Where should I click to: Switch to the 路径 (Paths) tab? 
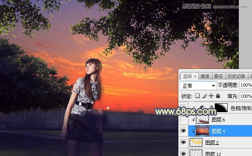pos(218,76)
